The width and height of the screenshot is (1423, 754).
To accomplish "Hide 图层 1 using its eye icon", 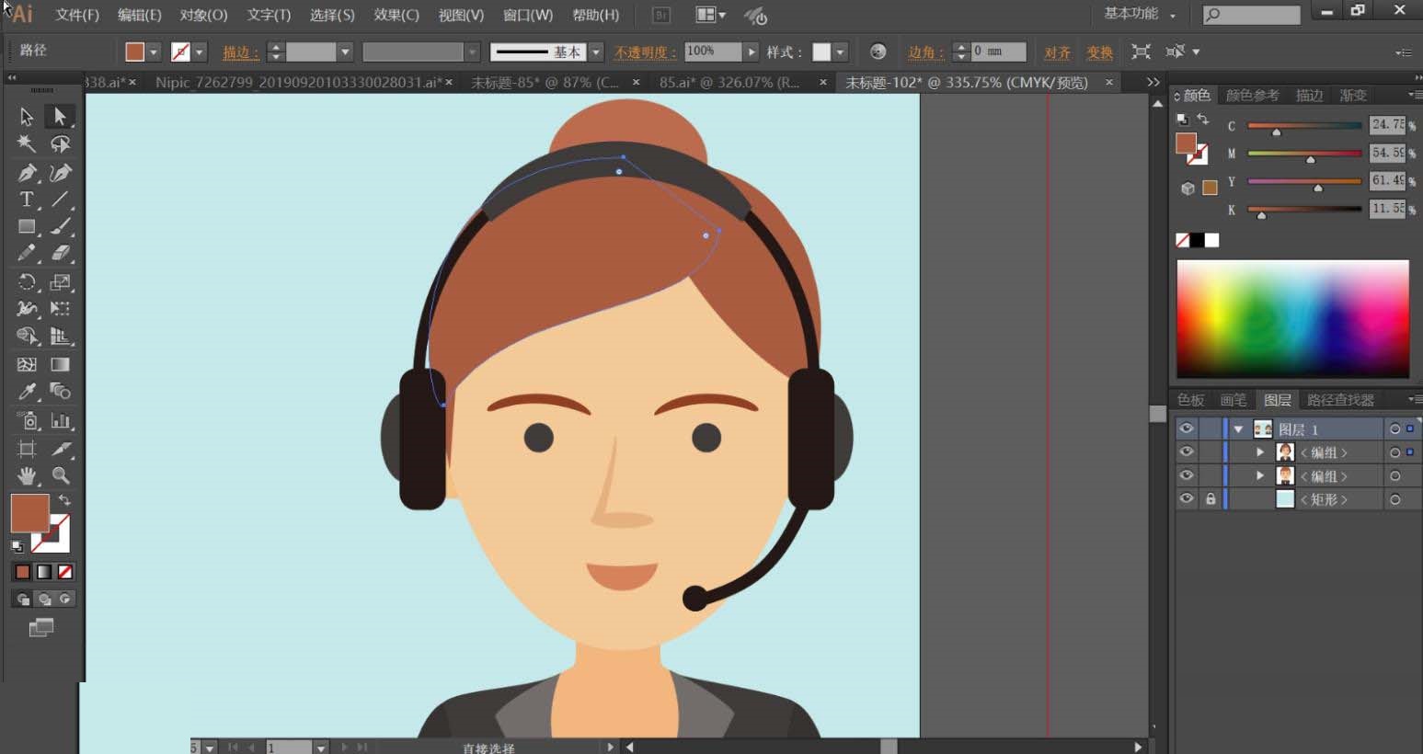I will (x=1187, y=428).
